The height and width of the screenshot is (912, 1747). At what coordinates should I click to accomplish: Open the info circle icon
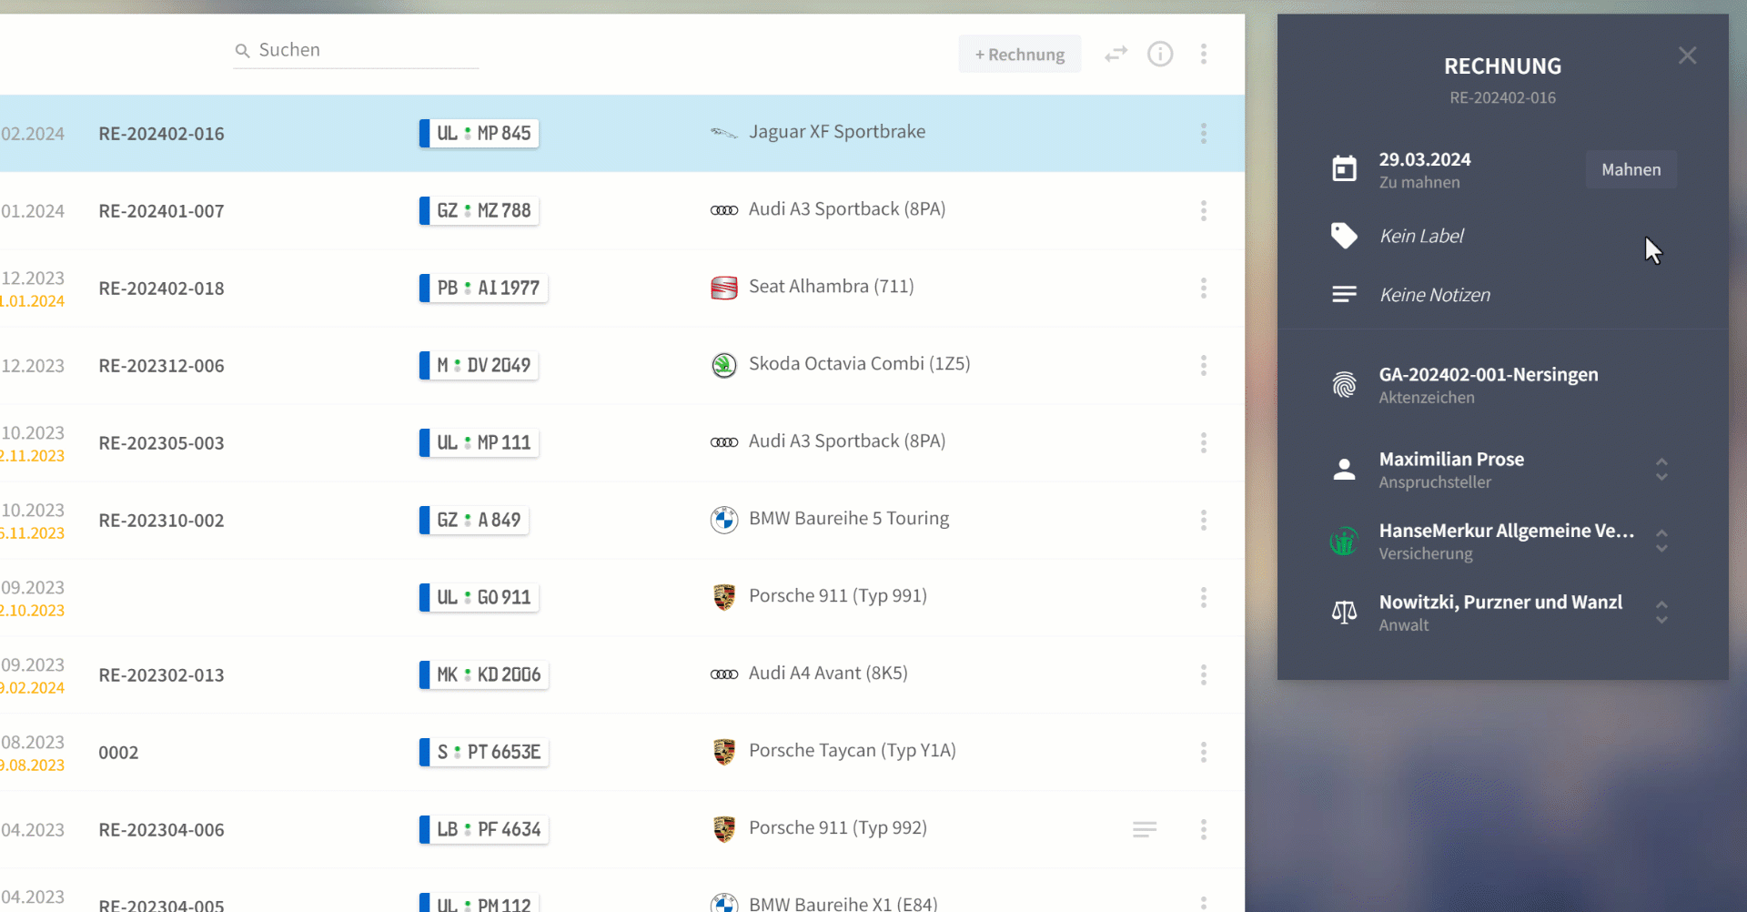(x=1160, y=54)
